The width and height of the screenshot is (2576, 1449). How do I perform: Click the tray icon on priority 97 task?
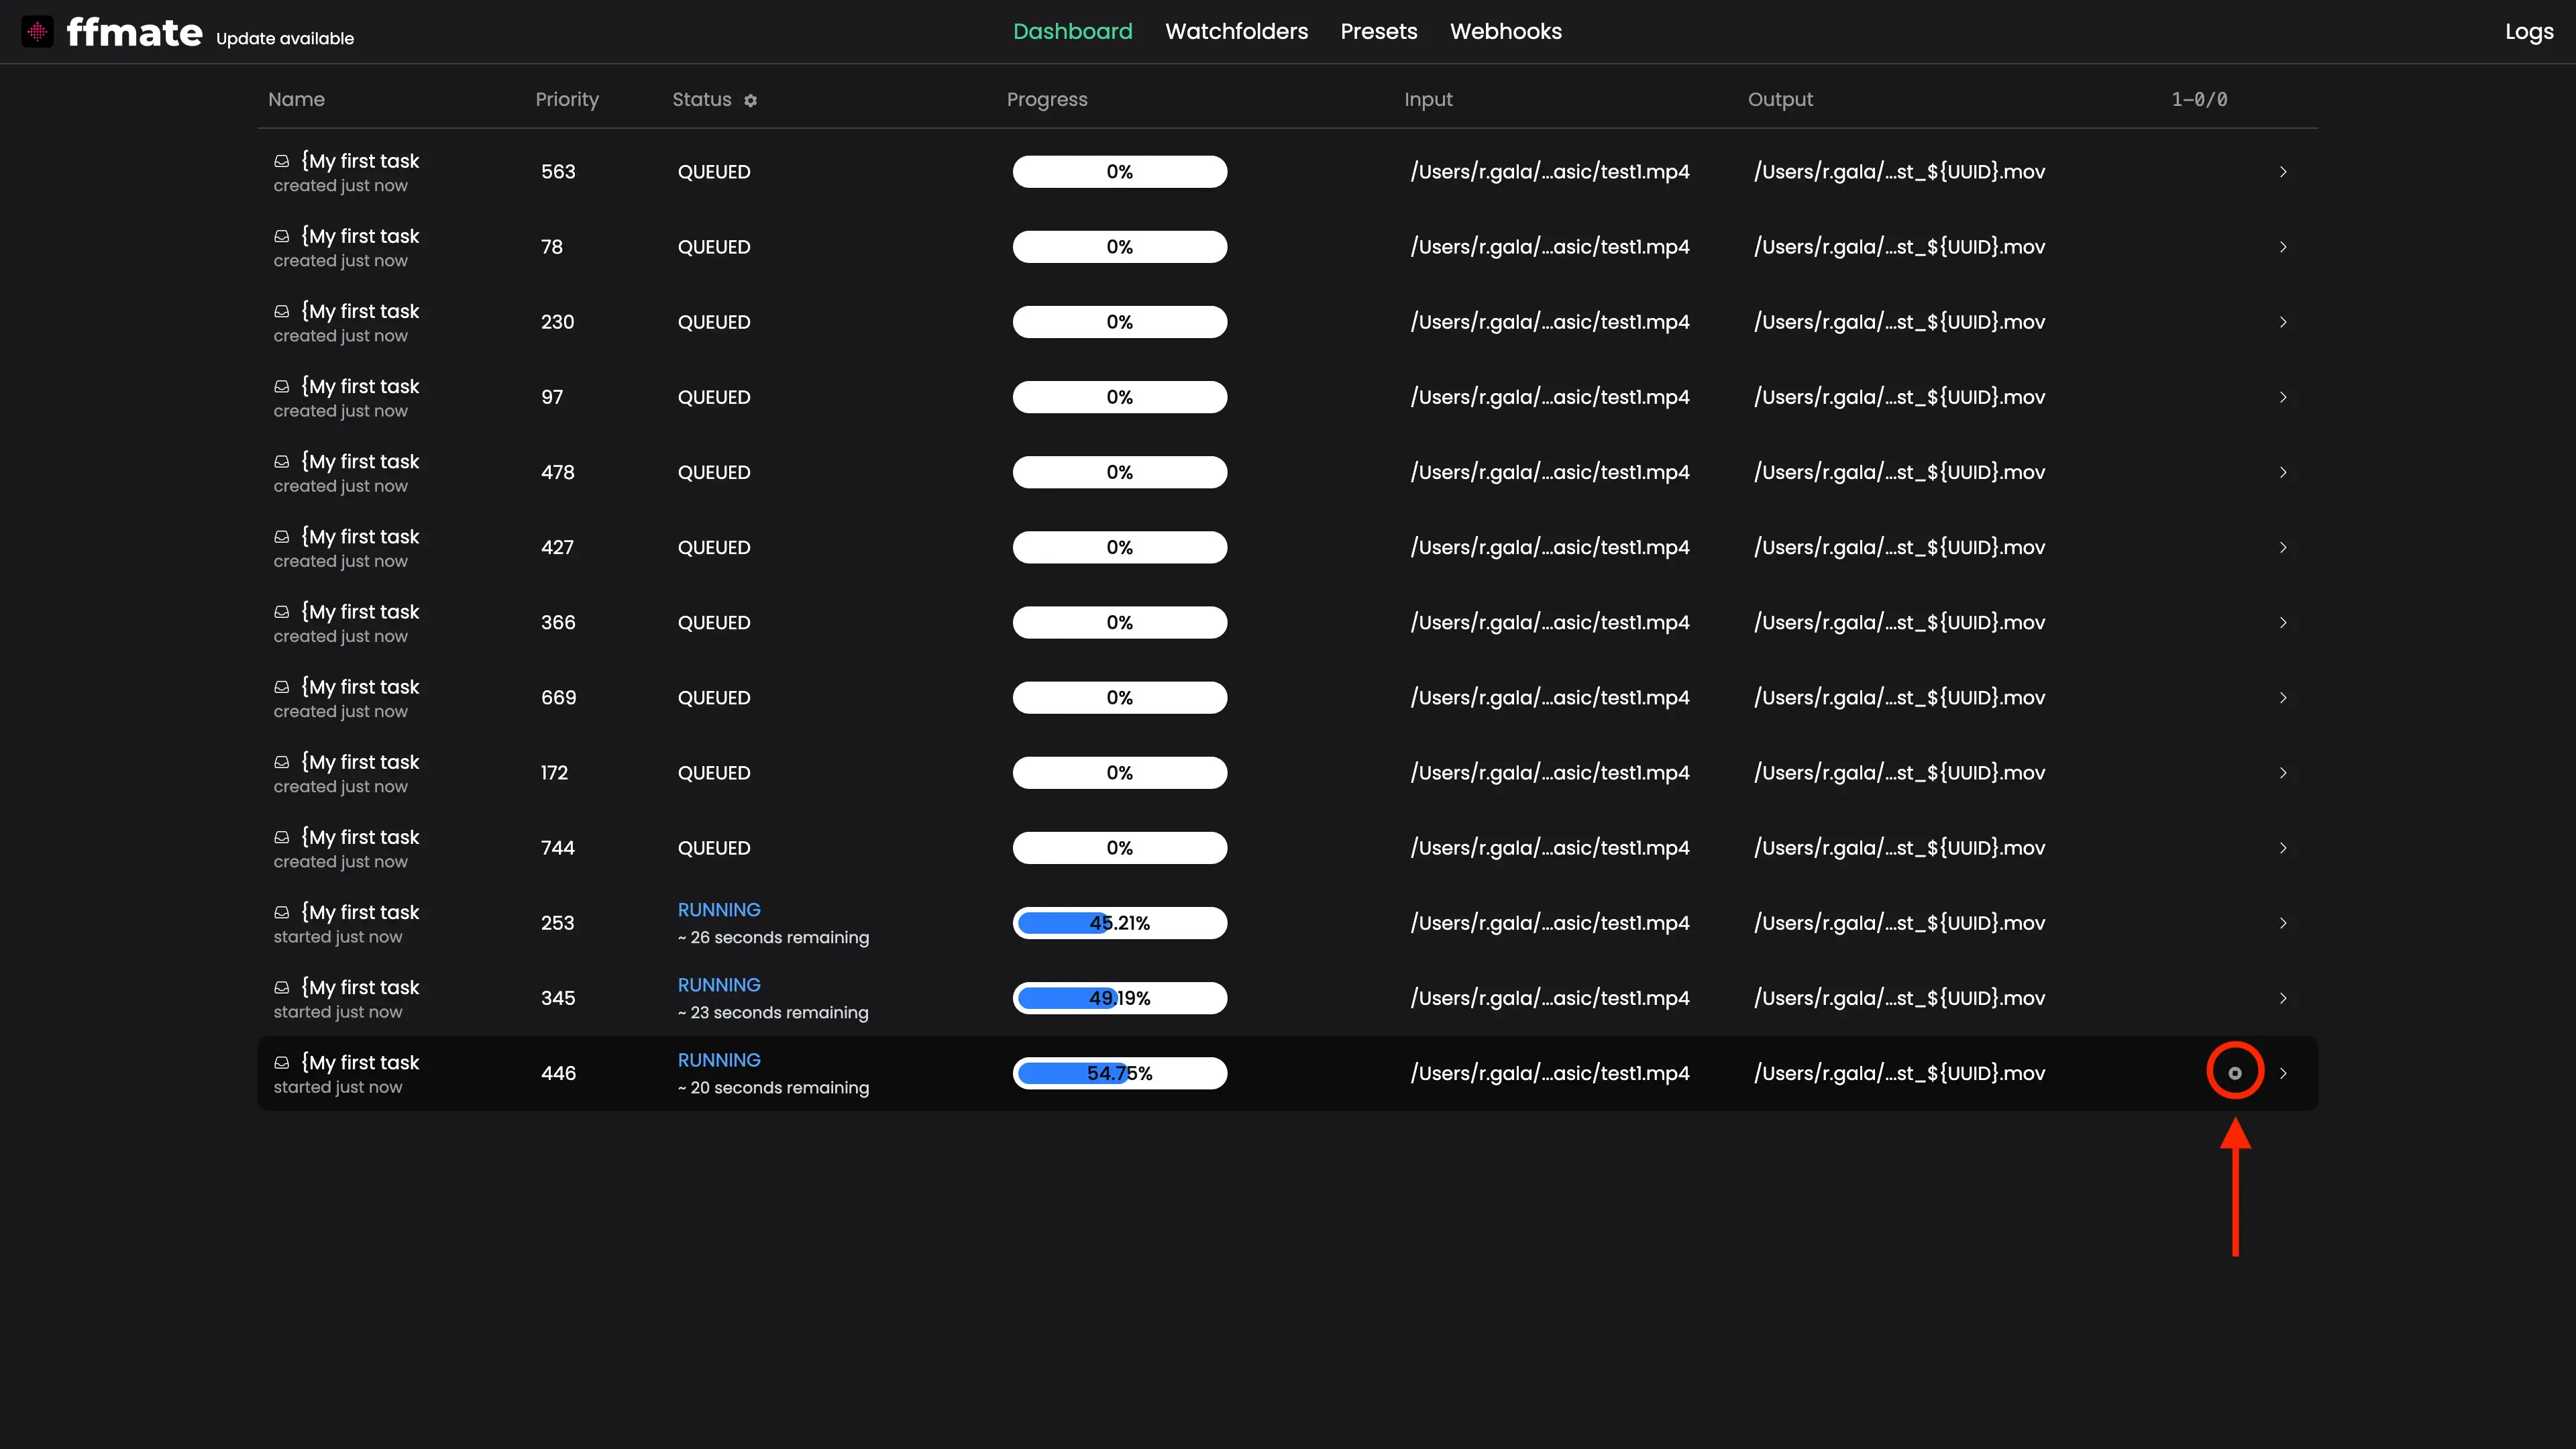coord(282,386)
